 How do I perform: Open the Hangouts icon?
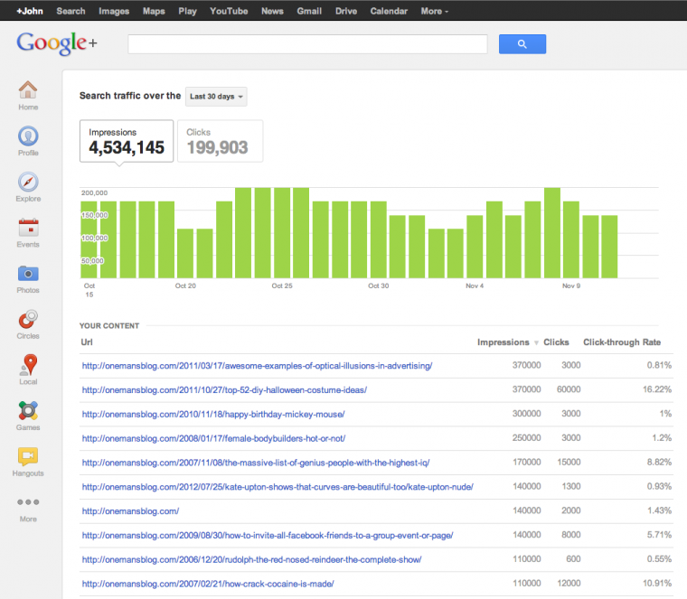click(28, 456)
